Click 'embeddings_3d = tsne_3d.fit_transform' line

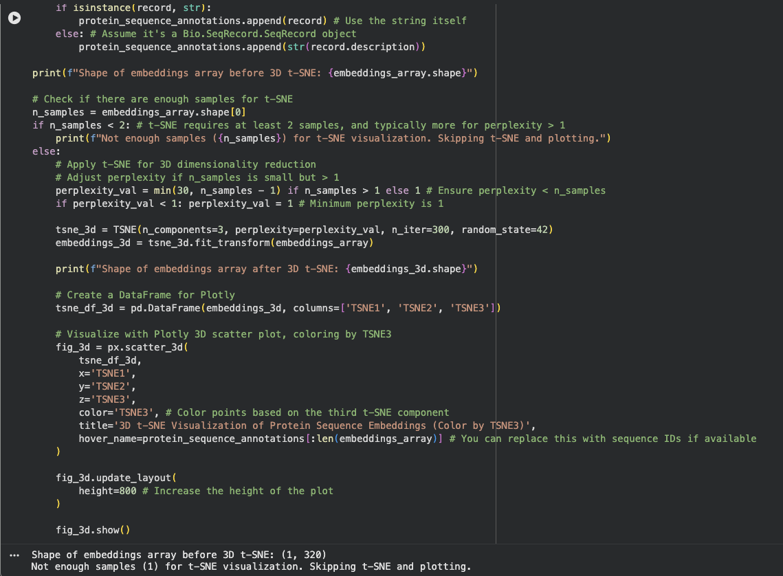click(x=214, y=243)
